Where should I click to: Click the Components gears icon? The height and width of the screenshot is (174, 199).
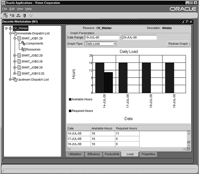[23, 43]
